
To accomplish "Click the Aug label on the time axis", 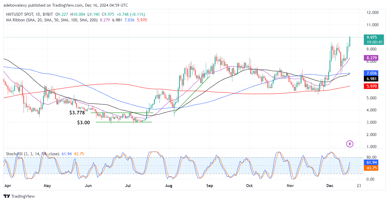I will [x=169, y=185].
